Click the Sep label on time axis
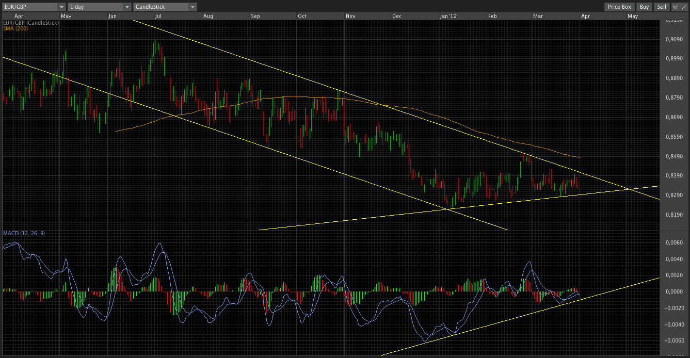This screenshot has width=690, height=358. (x=255, y=16)
